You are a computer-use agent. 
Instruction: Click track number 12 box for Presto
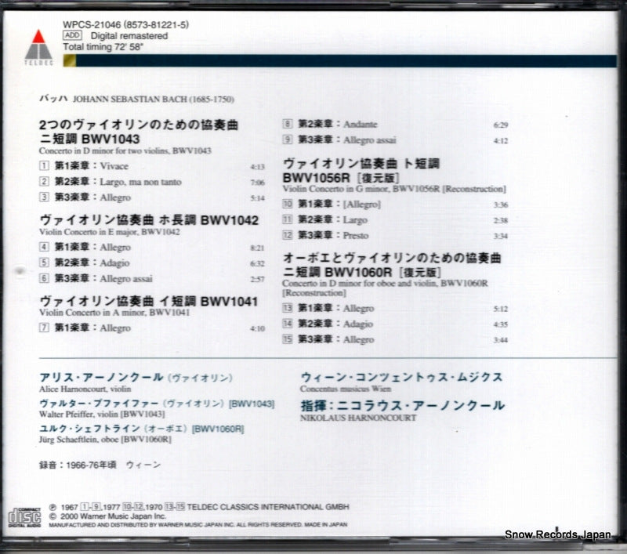point(288,235)
